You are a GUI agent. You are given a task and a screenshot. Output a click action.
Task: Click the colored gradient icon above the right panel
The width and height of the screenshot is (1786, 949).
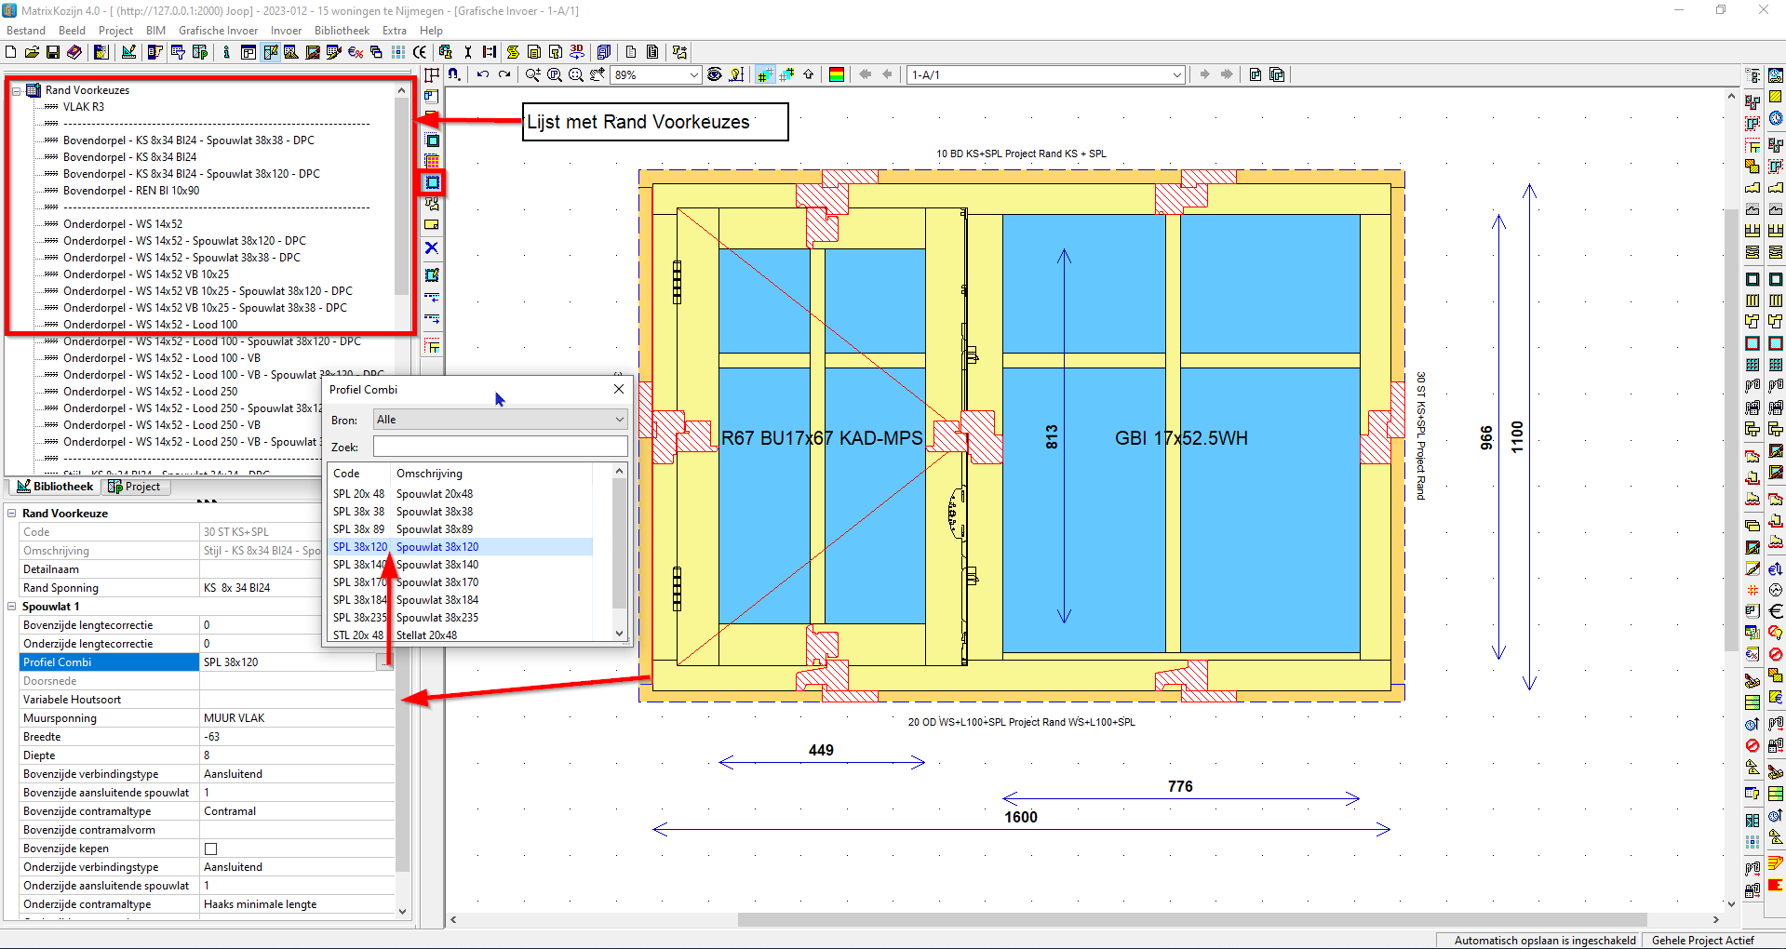click(836, 74)
